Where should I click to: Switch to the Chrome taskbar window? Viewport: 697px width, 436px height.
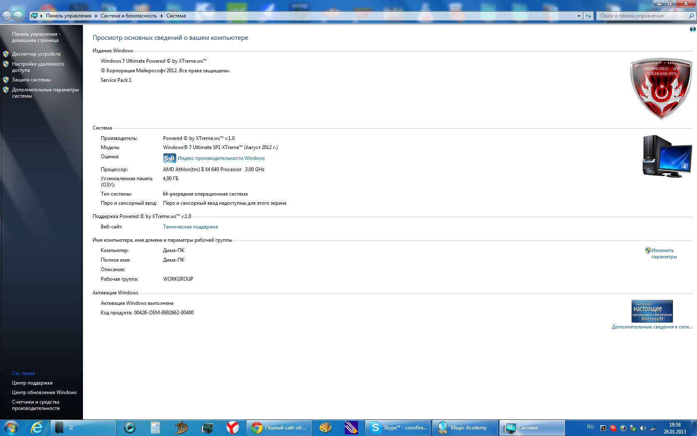tap(280, 427)
